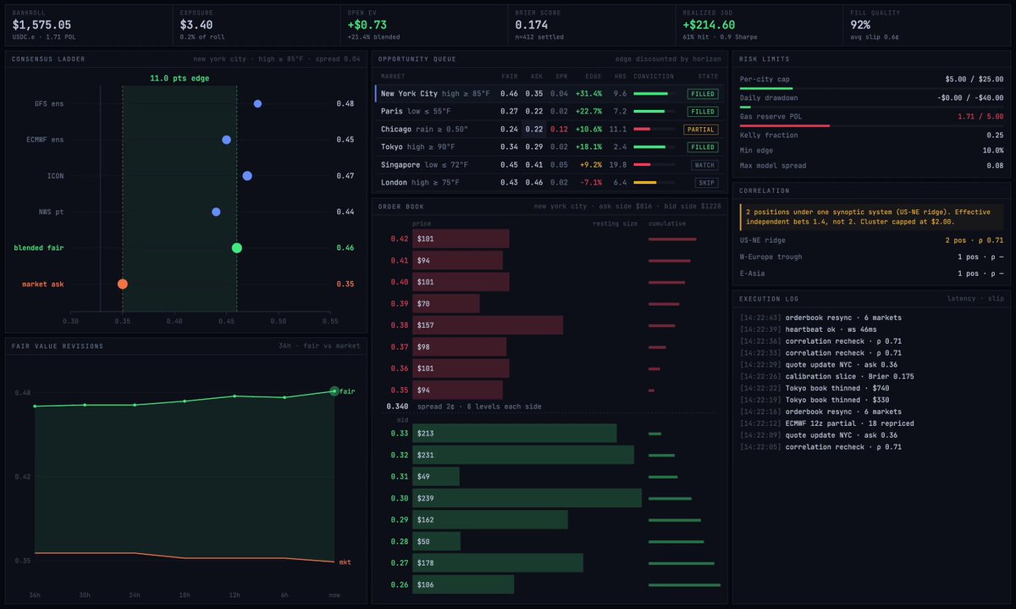Click the Realized 30D stat card
The image size is (1016, 609).
click(x=759, y=25)
